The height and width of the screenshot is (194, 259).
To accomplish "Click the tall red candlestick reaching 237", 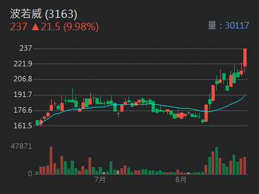I will [x=245, y=58].
